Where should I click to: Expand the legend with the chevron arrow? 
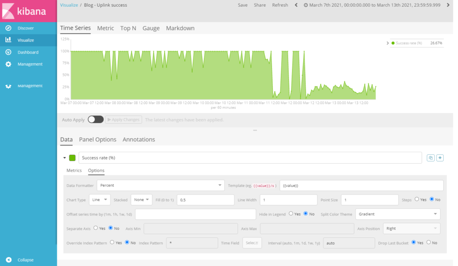[x=388, y=43]
